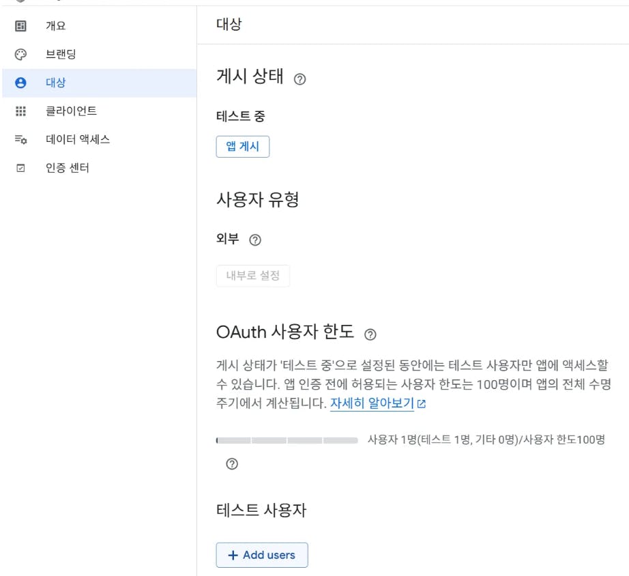The height and width of the screenshot is (576, 629).
Task: Show help for 외부 user type
Action: [x=255, y=240]
